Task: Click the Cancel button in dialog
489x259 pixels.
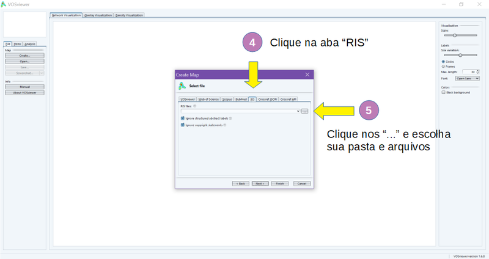Action: tap(302, 184)
